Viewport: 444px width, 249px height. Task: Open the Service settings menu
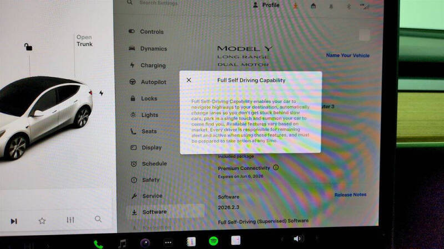coord(147,196)
